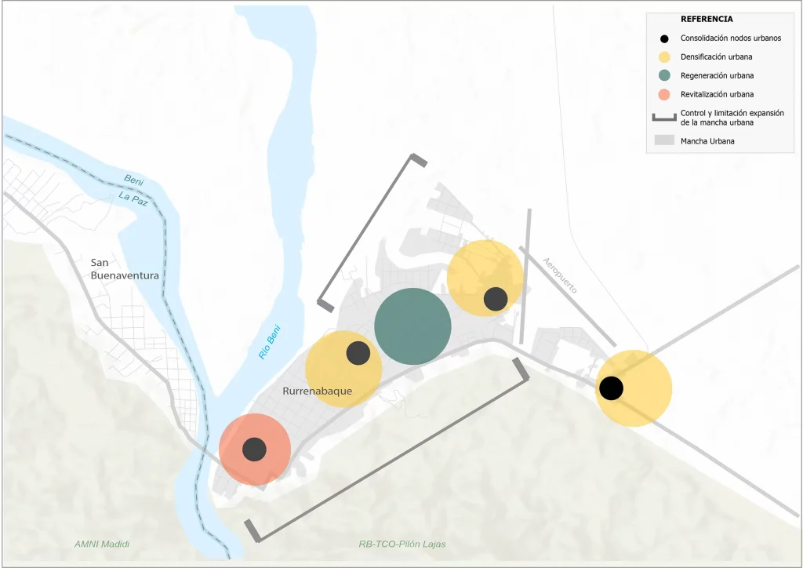The height and width of the screenshot is (568, 803).
Task: Select the blue Rio Beni river label
Action: 270,342
